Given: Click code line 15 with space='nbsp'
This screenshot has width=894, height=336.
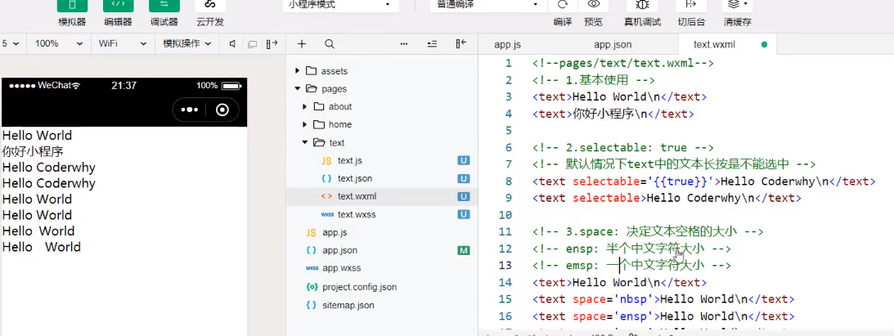Looking at the screenshot, I should pos(663,299).
